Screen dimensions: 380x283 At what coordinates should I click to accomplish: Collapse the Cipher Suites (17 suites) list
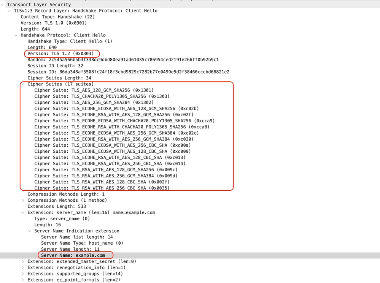23,84
